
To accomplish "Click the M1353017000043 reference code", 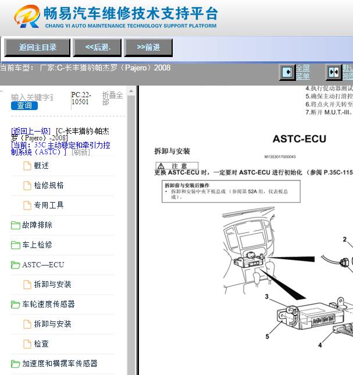I will [280, 157].
